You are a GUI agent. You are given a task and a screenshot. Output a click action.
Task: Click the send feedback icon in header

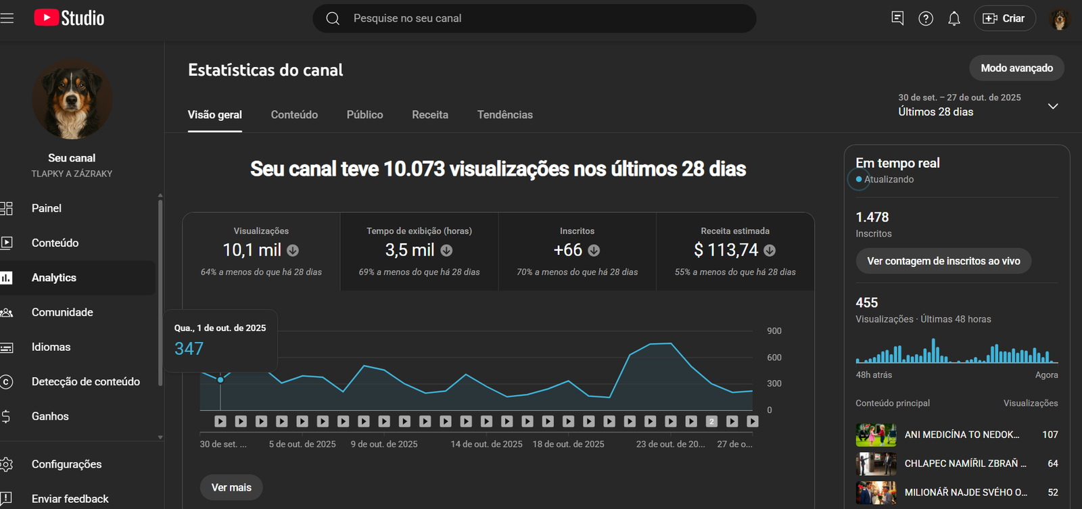click(x=897, y=18)
